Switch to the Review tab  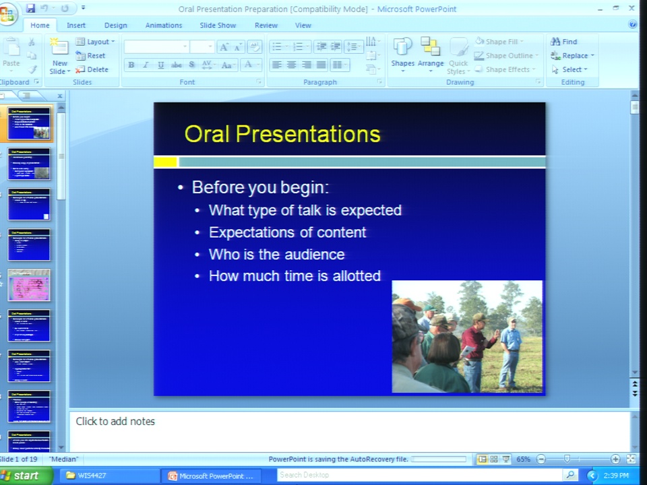(x=266, y=25)
